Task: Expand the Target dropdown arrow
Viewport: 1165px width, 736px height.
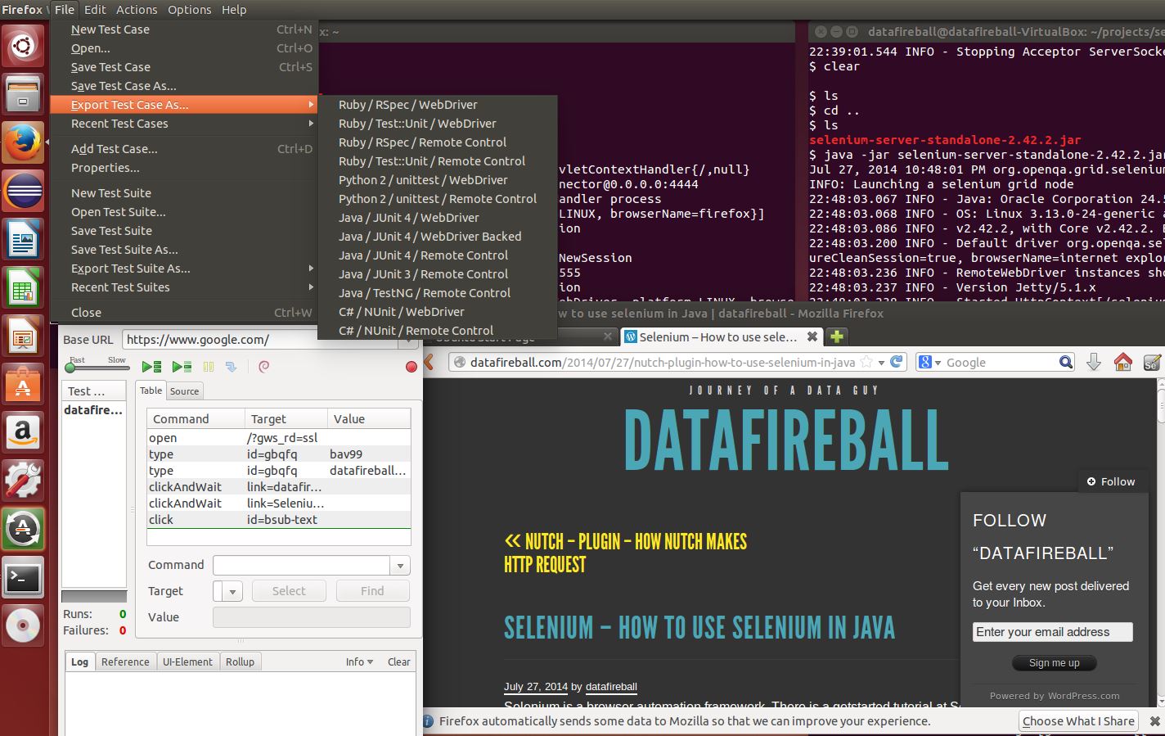Action: [232, 591]
